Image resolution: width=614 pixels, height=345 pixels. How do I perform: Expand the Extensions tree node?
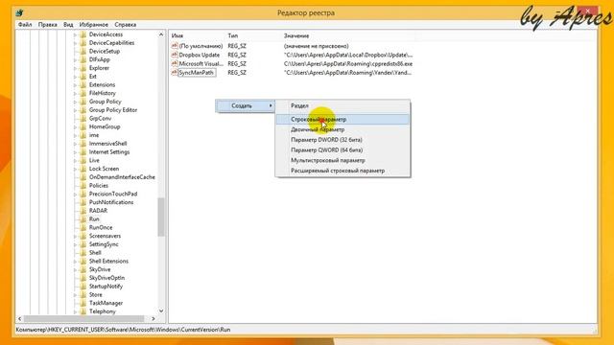(75, 85)
